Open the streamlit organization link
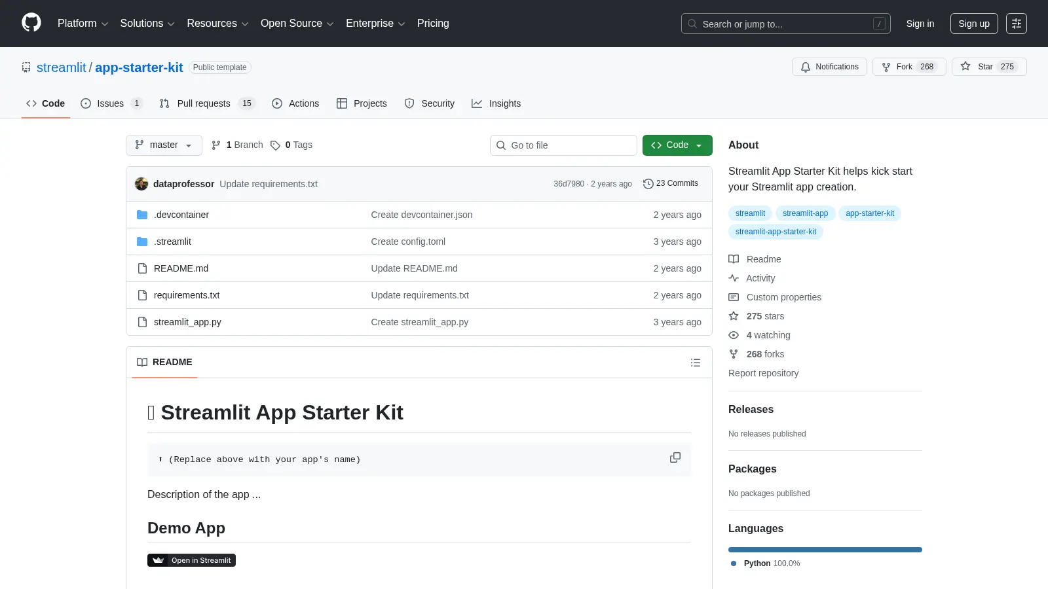1048x589 pixels. pyautogui.click(x=62, y=67)
